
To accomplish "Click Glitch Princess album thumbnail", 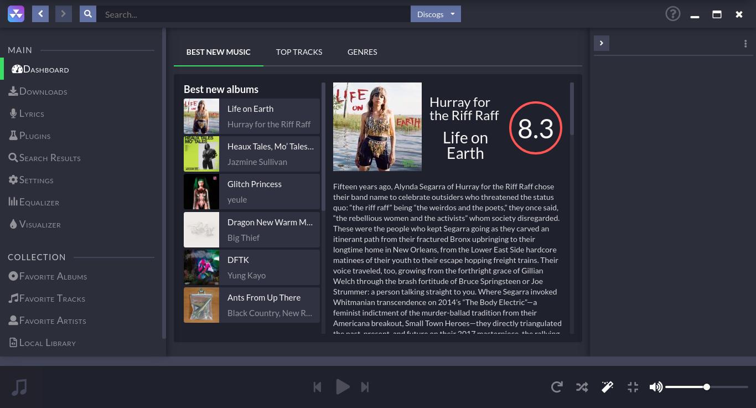I will point(201,192).
